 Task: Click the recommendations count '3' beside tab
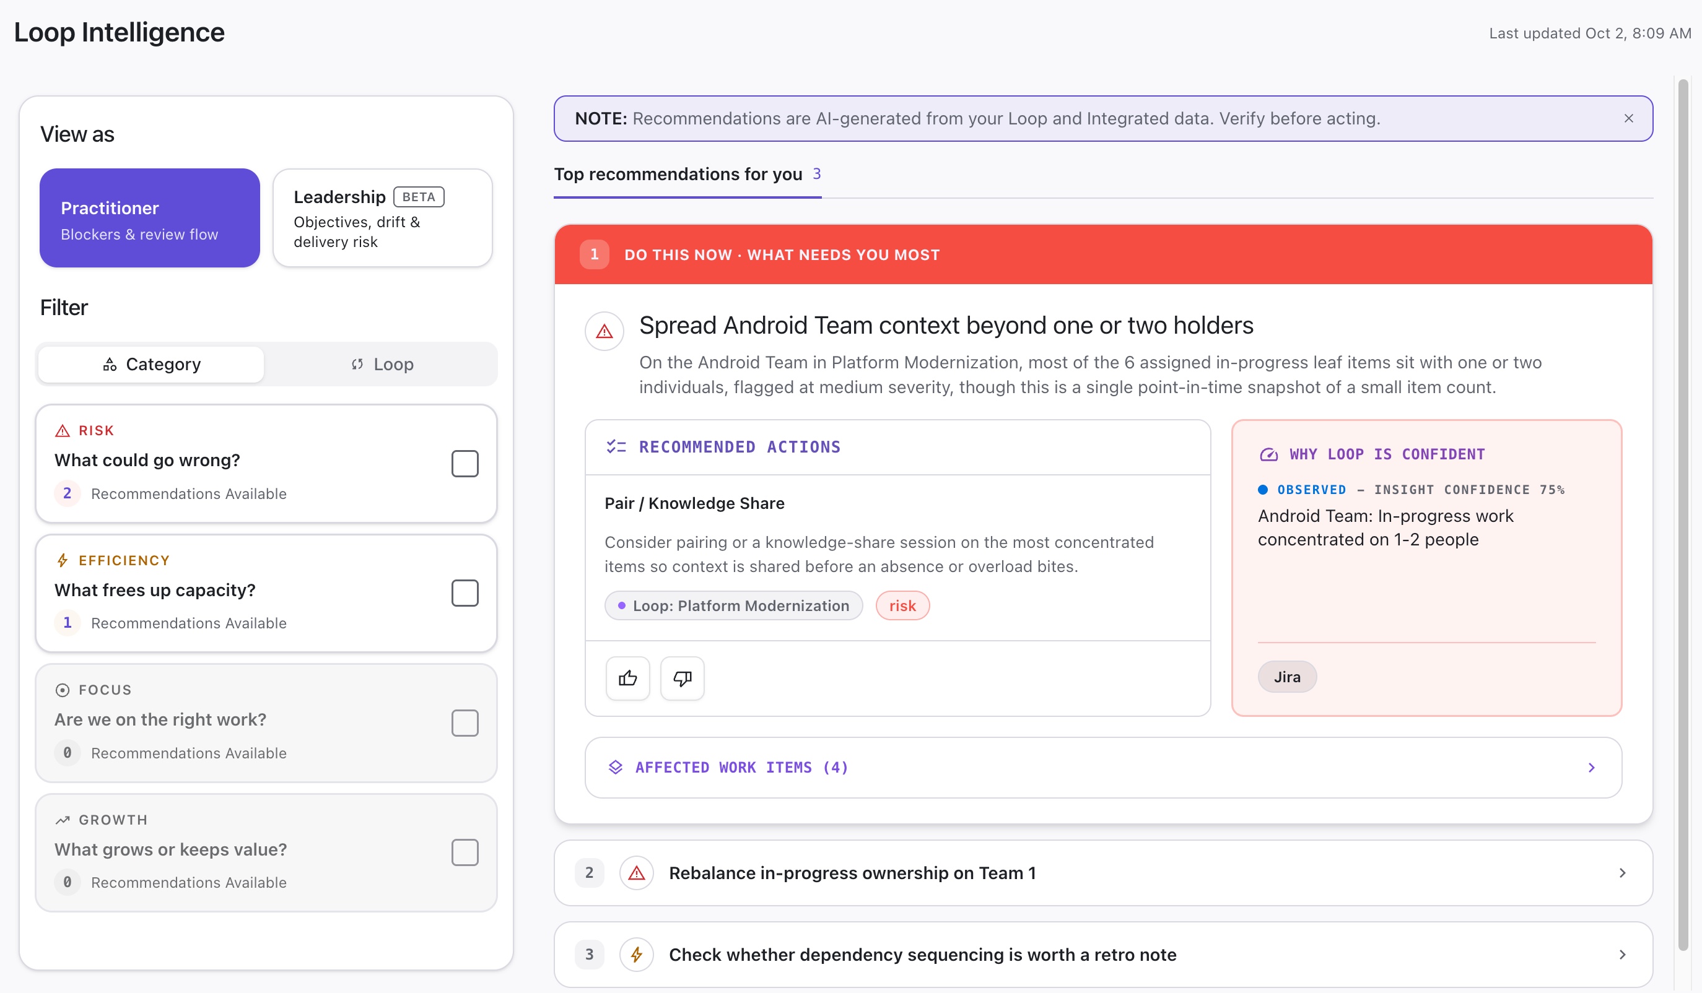click(x=816, y=173)
